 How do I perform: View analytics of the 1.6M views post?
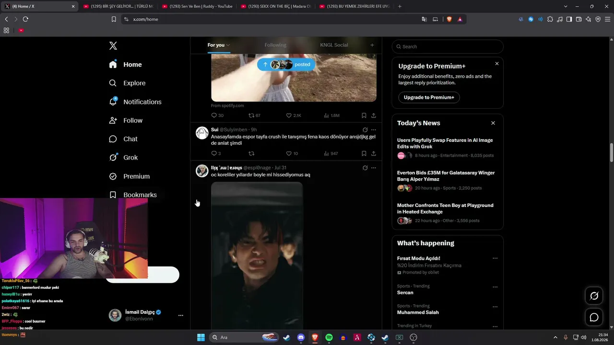coord(331,115)
